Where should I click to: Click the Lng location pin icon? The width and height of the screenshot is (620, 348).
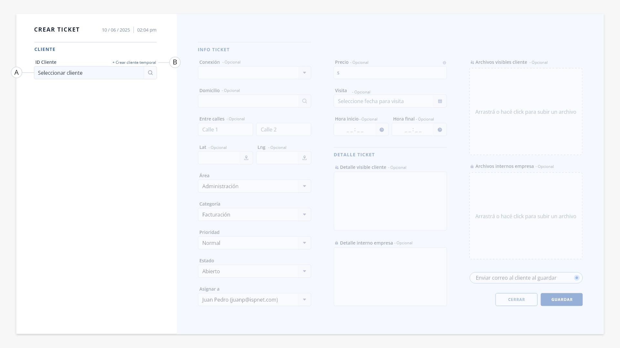point(305,158)
